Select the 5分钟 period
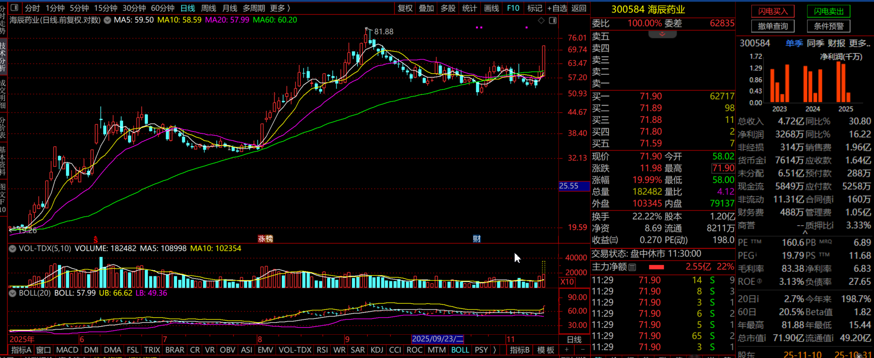The height and width of the screenshot is (358, 874). pos(79,8)
